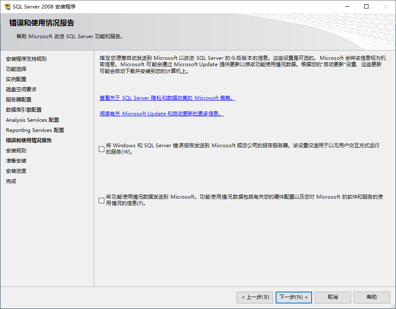Open the Microsoft Update more information link
The image size is (396, 309).
coord(162,113)
